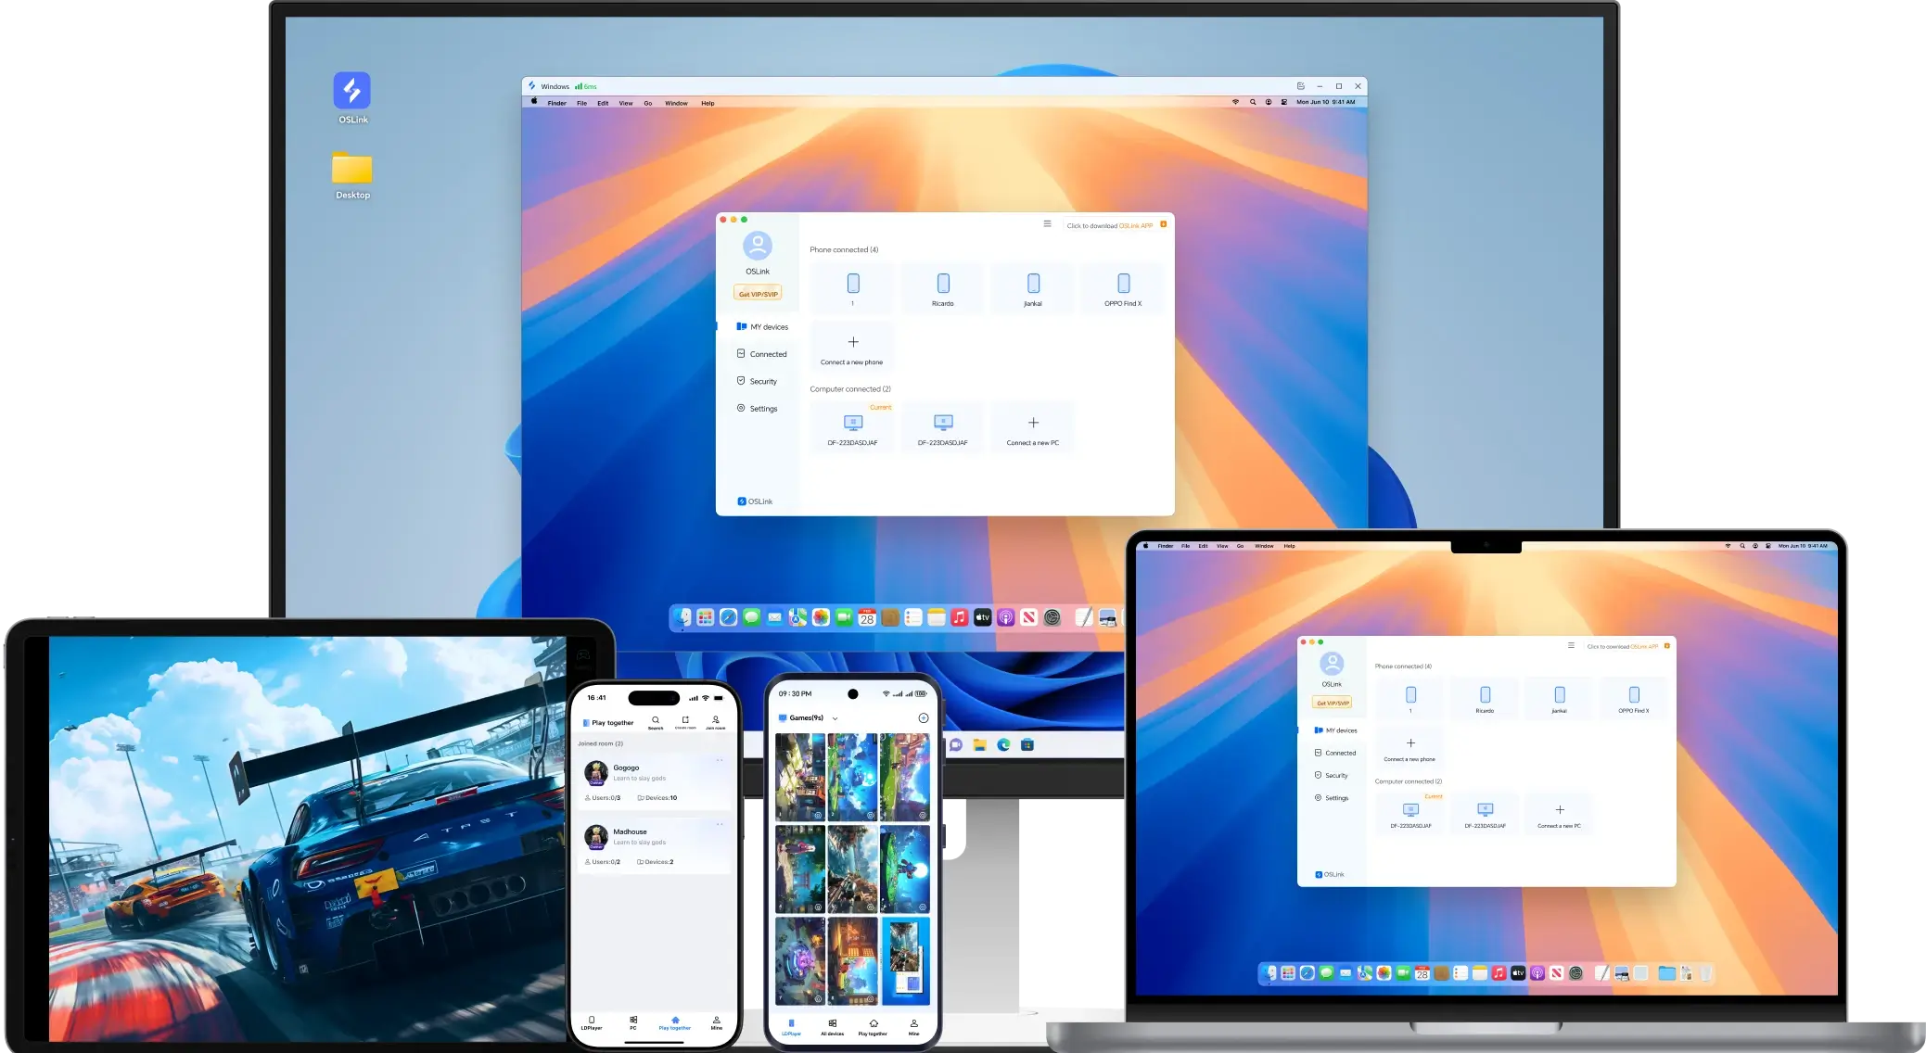Click the Ricardo phone device on the large monitor
The height and width of the screenshot is (1053, 1926).
coord(942,288)
